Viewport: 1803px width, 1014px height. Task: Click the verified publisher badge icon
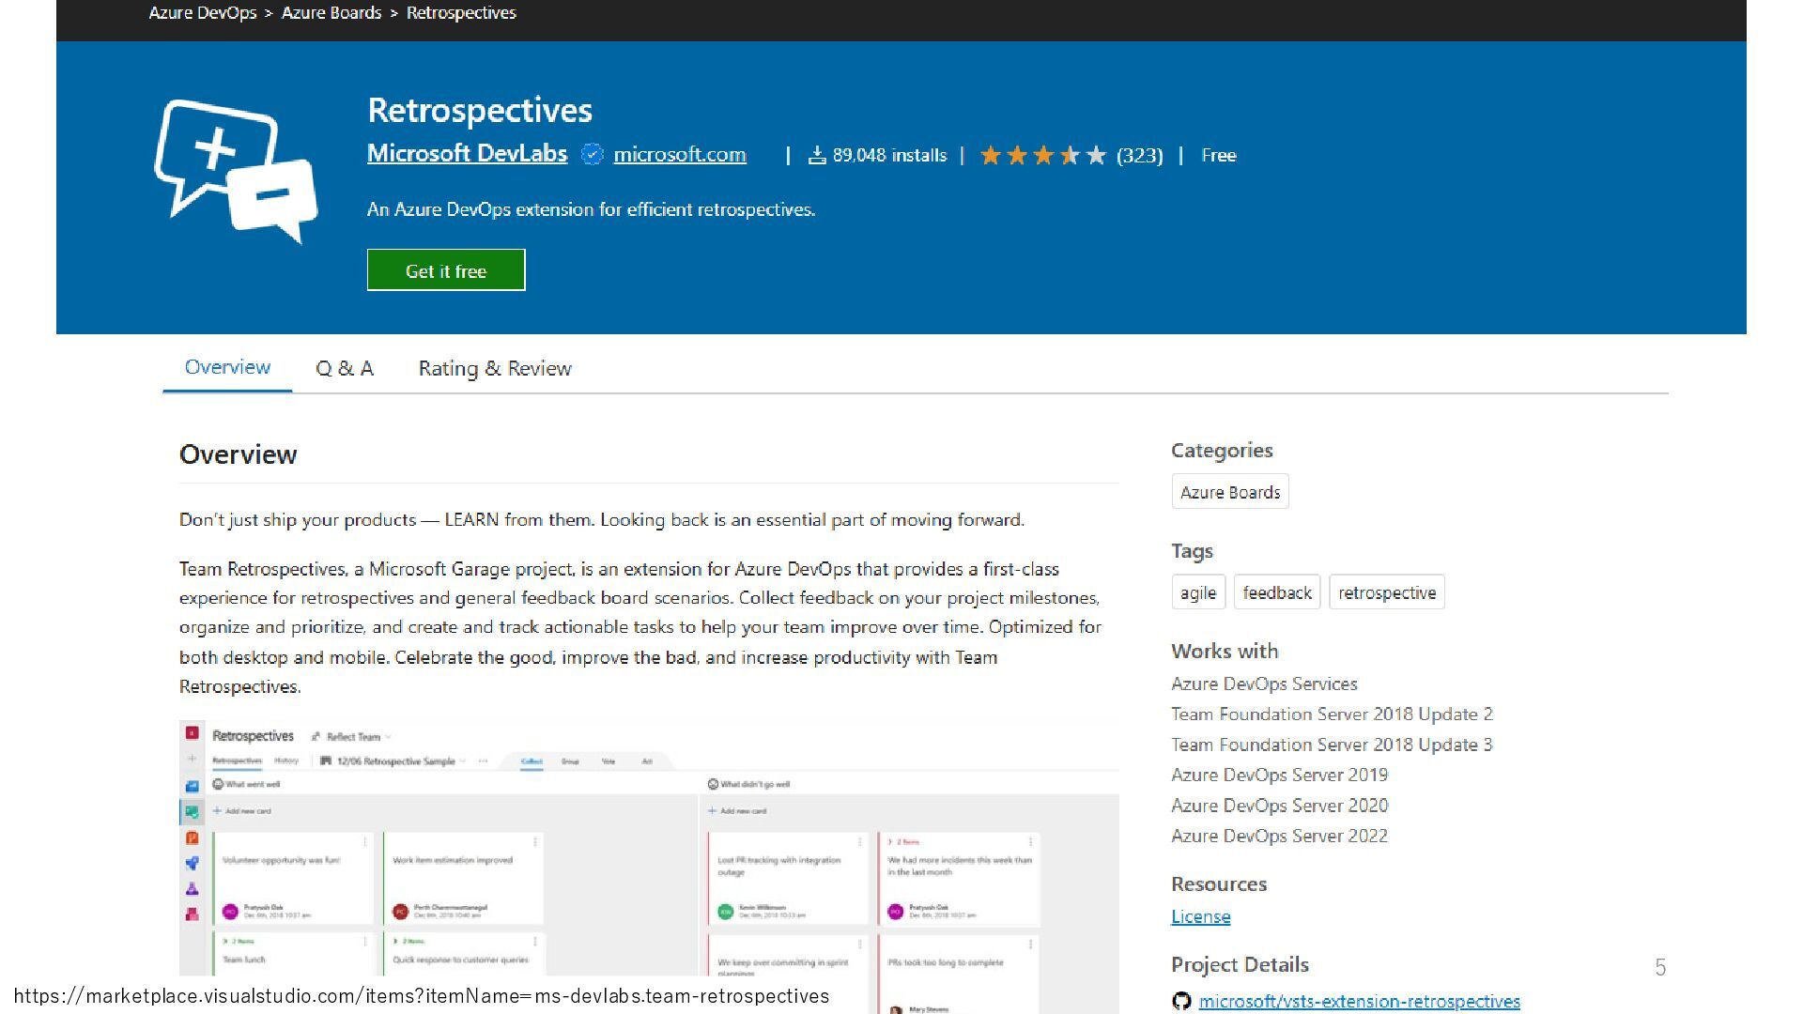592,154
